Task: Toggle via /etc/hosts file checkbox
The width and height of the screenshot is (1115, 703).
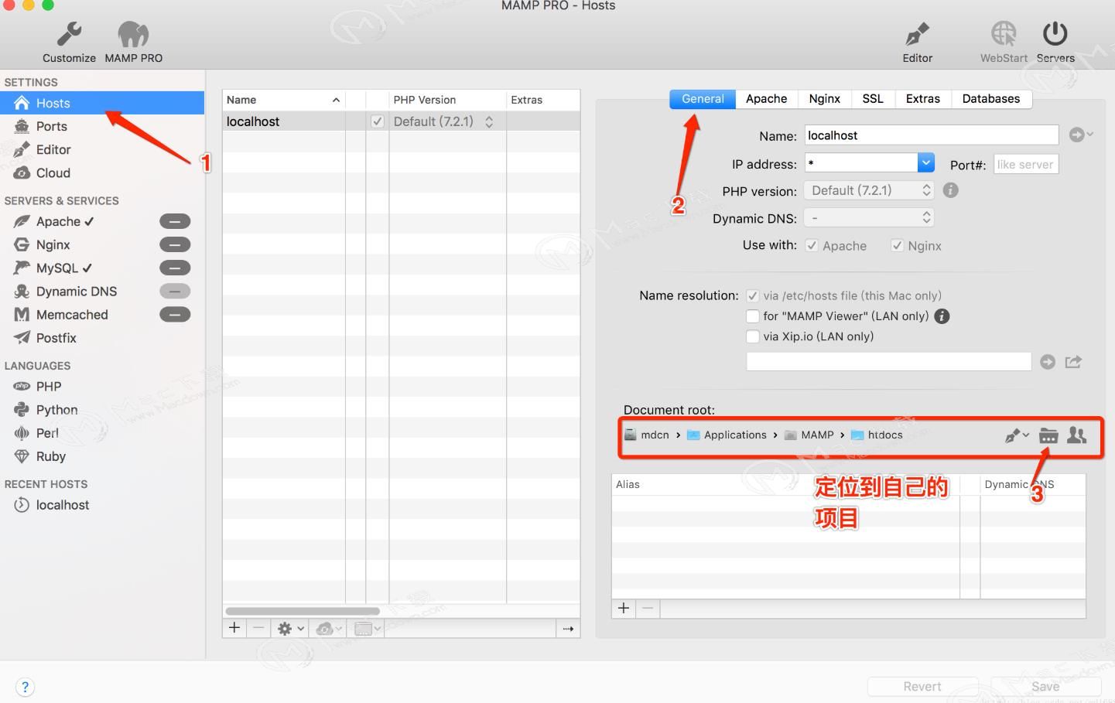Action: click(752, 295)
